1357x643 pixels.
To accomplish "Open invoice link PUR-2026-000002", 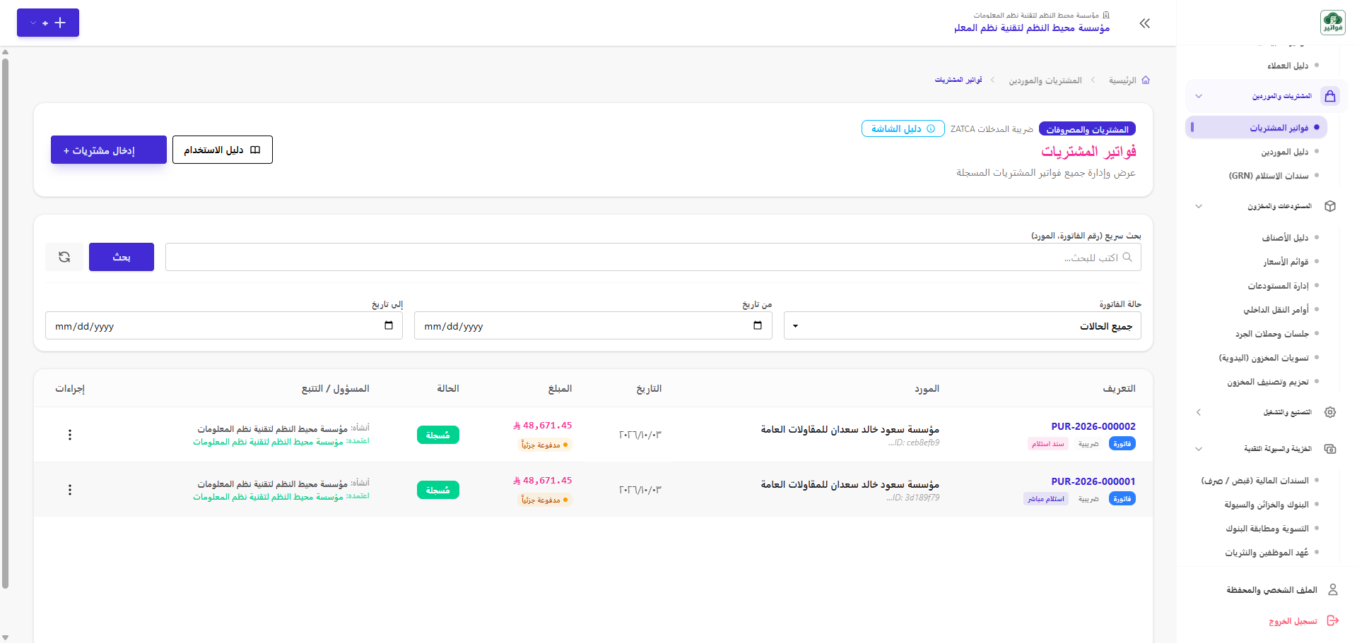I will click(x=1093, y=426).
